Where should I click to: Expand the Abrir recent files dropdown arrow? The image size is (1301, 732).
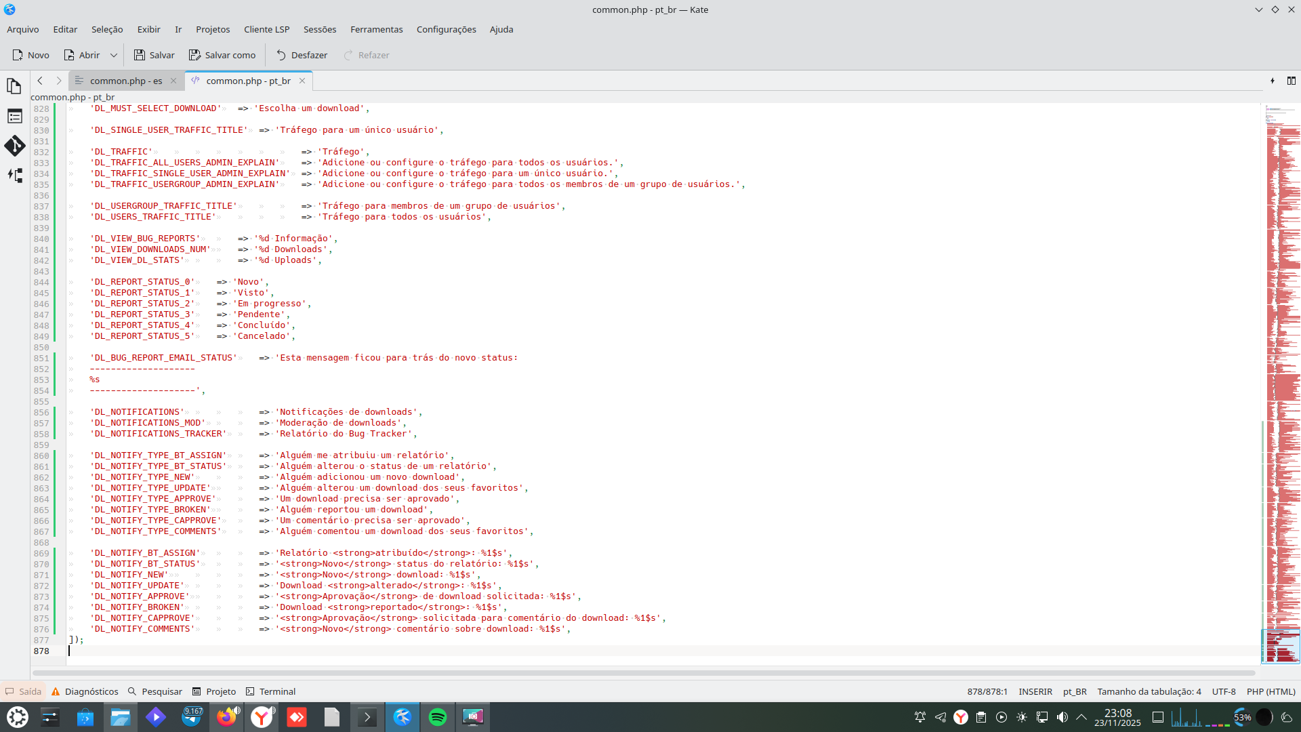coord(114,55)
